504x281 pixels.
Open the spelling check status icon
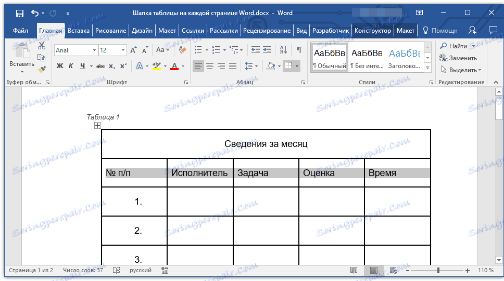[x=116, y=271]
